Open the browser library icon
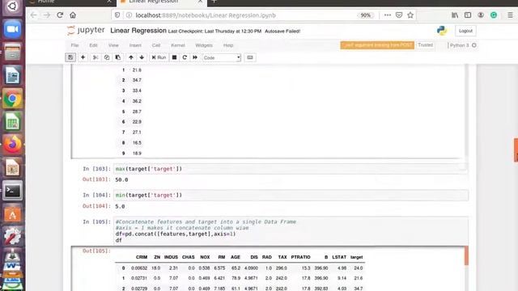518x291 pixels. click(455, 15)
